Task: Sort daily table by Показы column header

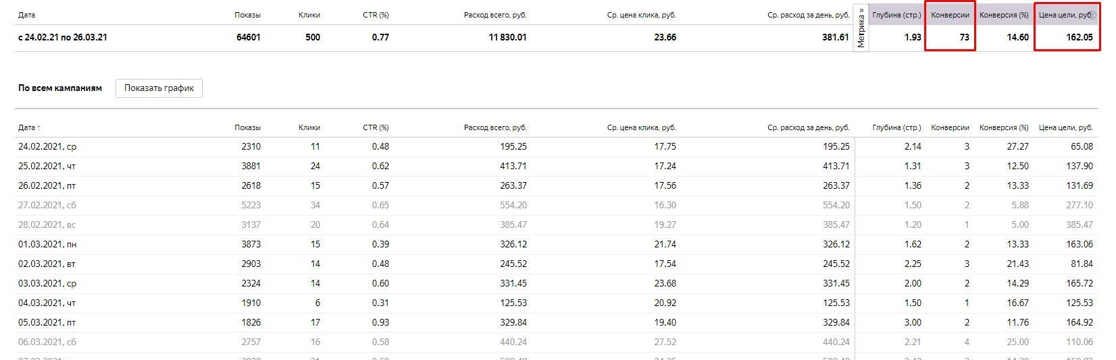Action: [x=247, y=127]
